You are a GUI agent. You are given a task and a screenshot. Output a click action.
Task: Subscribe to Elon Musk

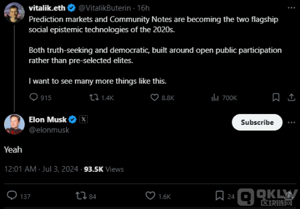coord(257,123)
